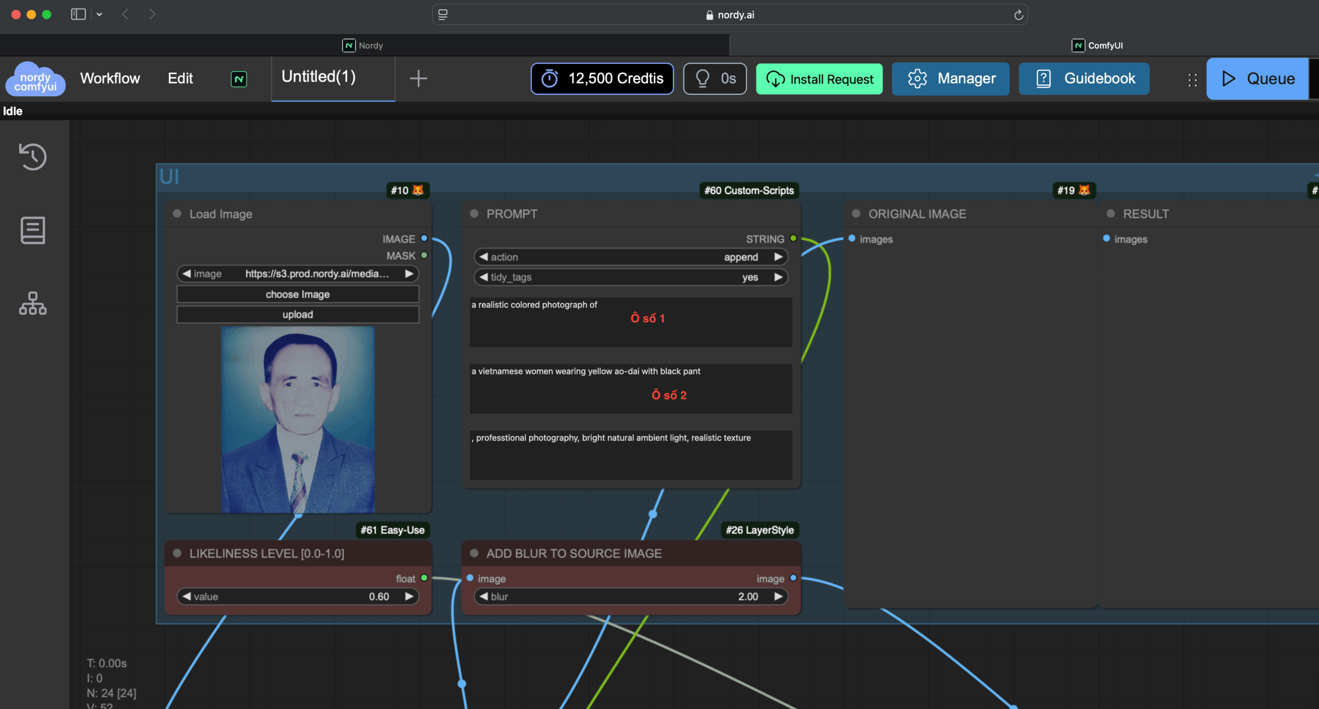Click the Nordy ComfyUI cloud logo

tap(35, 79)
